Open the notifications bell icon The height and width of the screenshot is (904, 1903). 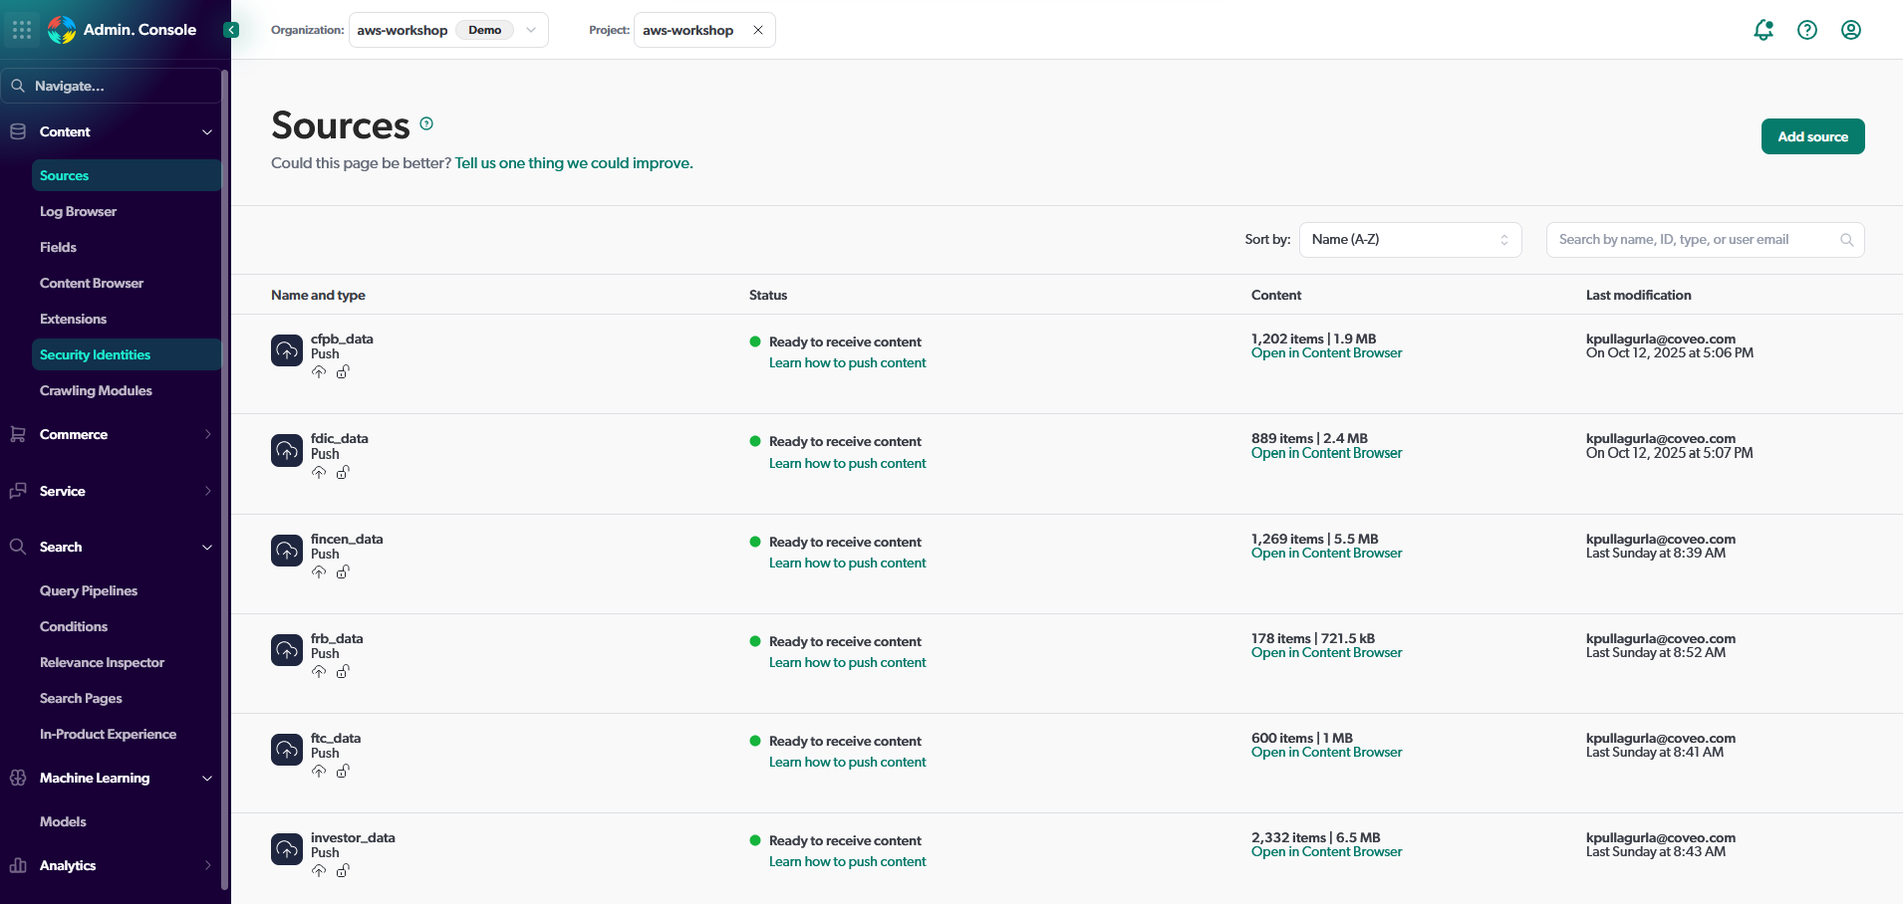click(x=1763, y=30)
